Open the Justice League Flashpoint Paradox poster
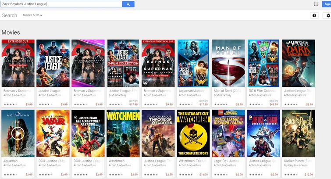Image resolution: width=331 pixels, height=179 pixels. pyautogui.click(x=88, y=133)
